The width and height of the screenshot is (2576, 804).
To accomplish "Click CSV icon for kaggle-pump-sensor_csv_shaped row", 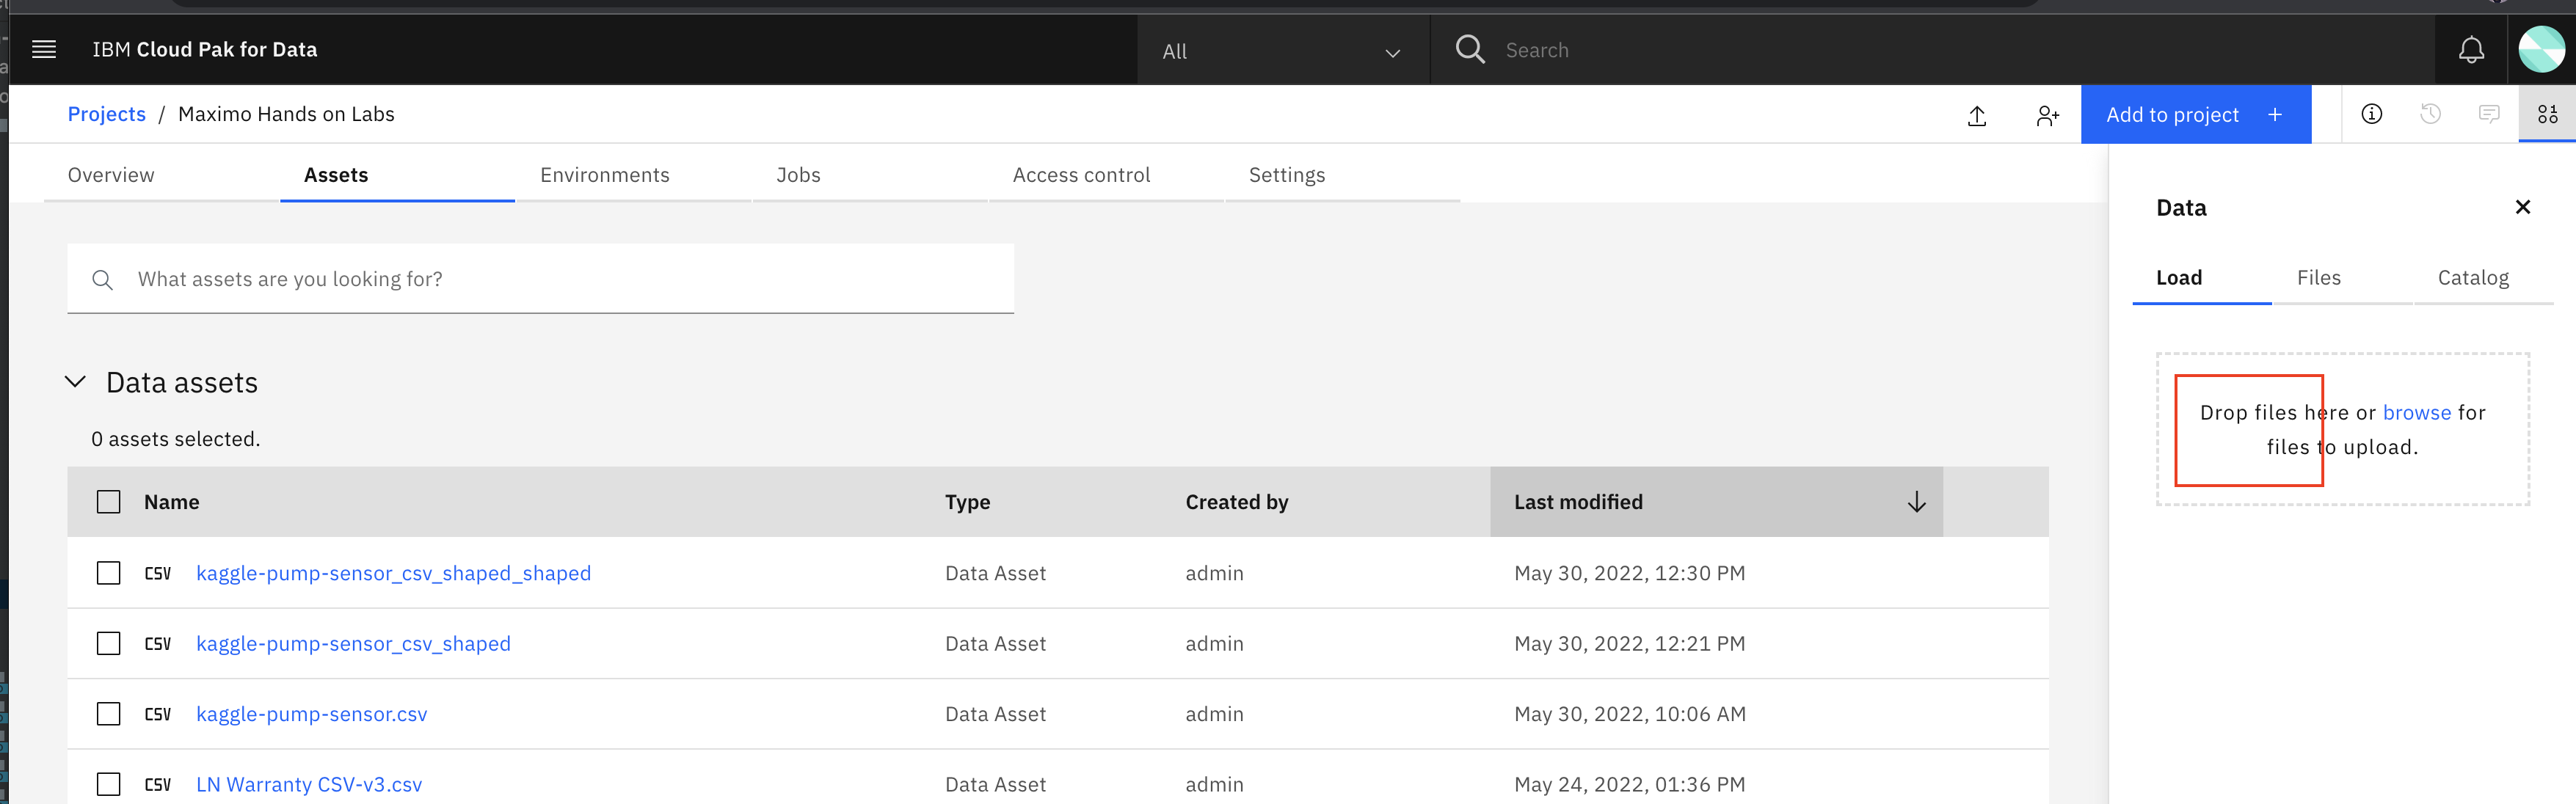I will 158,644.
